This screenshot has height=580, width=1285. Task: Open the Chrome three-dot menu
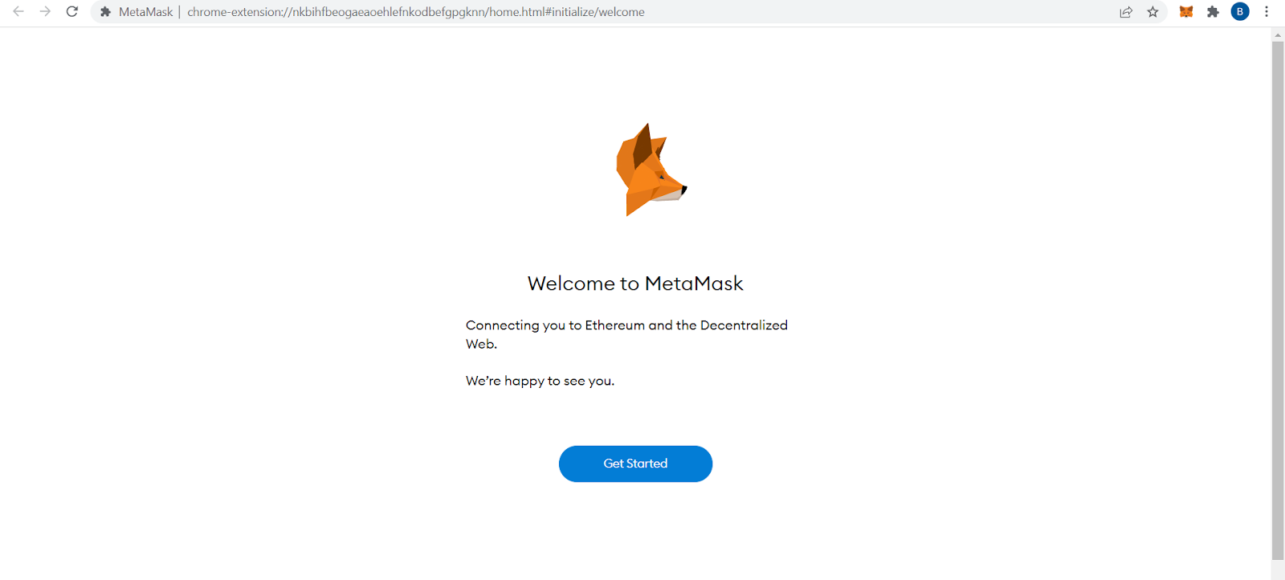click(x=1267, y=11)
